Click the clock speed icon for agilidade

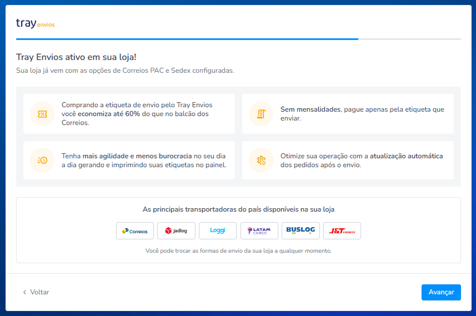pyautogui.click(x=42, y=160)
